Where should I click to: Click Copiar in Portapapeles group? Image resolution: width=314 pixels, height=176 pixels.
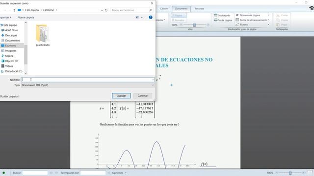tap(282, 20)
